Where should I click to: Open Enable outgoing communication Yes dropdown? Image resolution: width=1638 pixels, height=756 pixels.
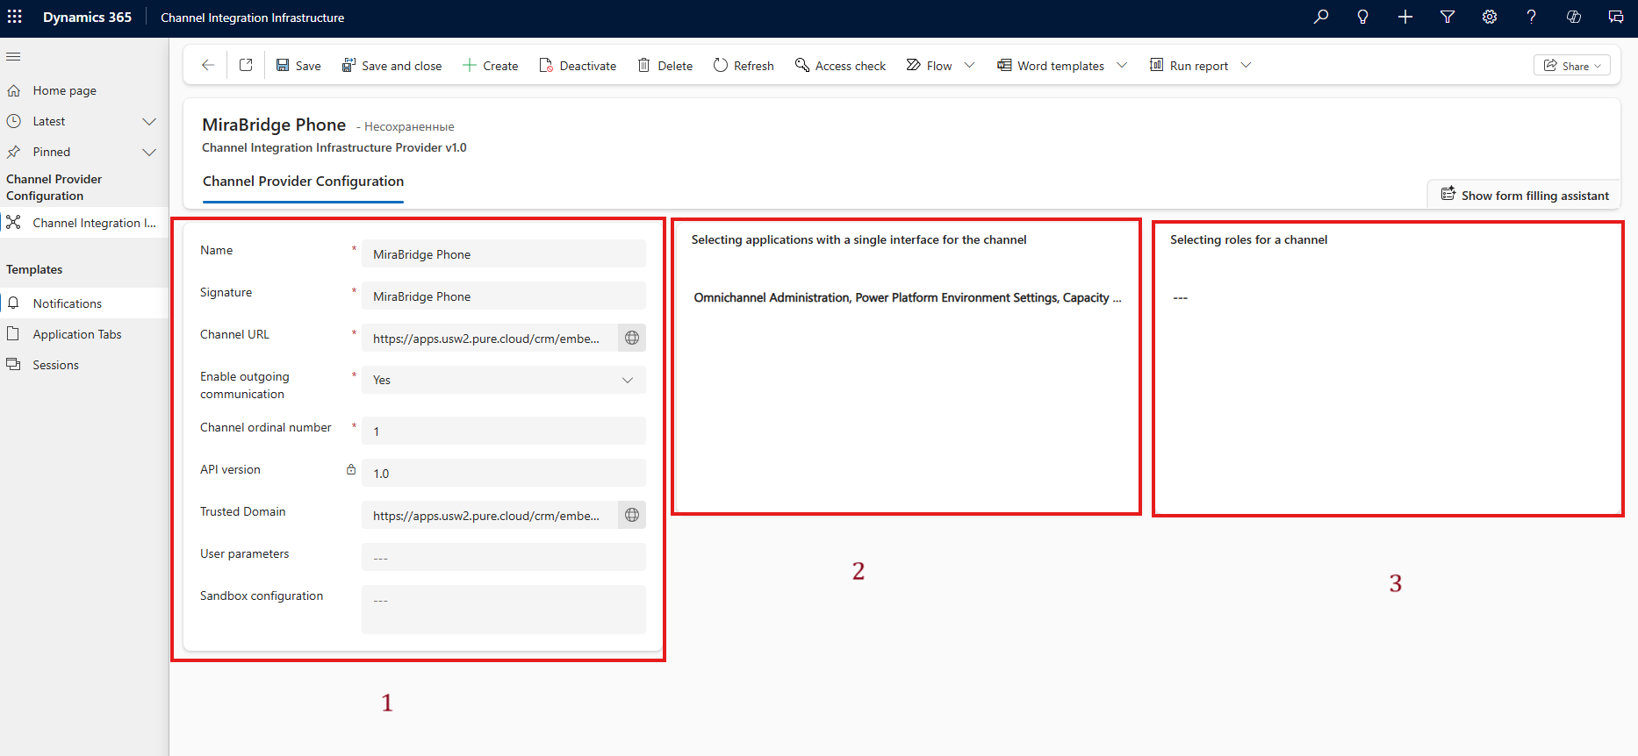503,381
